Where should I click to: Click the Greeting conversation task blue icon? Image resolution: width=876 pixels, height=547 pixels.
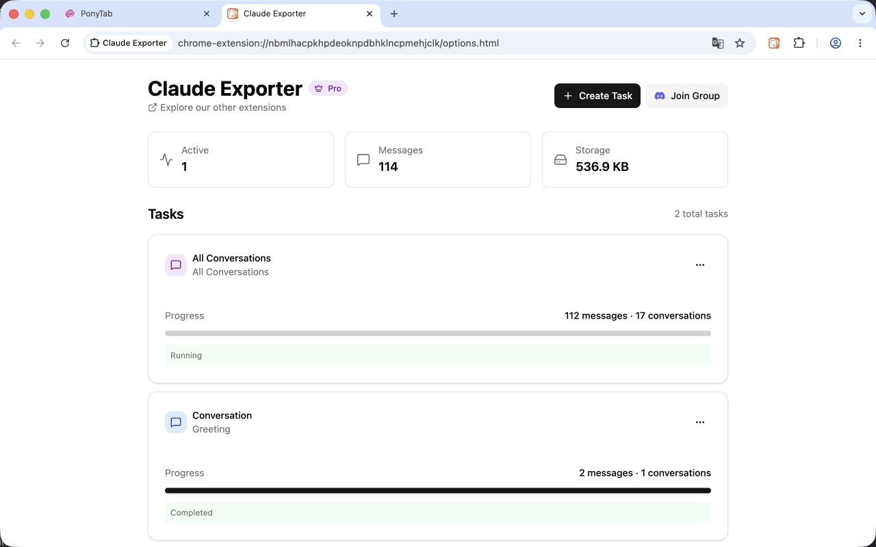coord(176,423)
